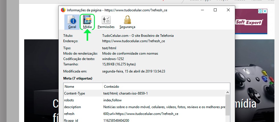Click the Modo de conformidade com normas value
This screenshot has height=122, width=279.
point(130,53)
